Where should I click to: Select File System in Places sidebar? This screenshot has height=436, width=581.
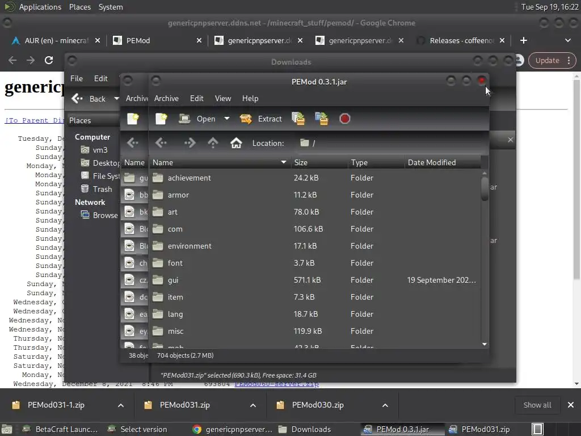coord(100,176)
